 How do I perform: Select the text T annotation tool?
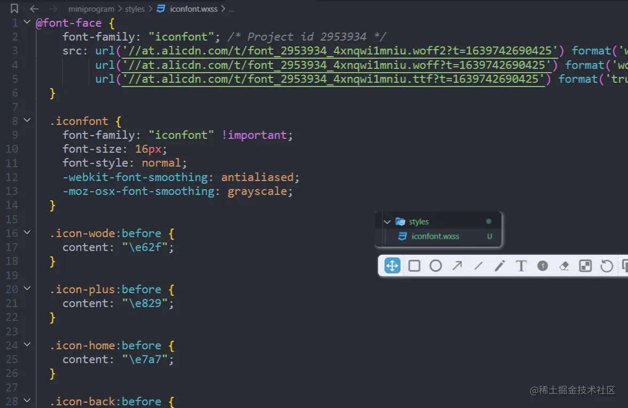click(521, 265)
